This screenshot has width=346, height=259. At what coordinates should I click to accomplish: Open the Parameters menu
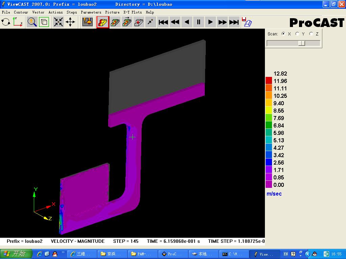tap(91, 12)
